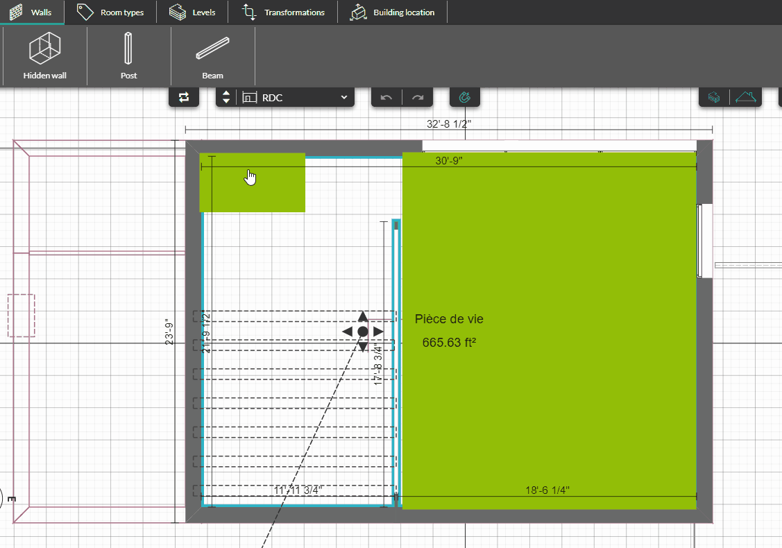Open the Walls tab

(x=32, y=12)
